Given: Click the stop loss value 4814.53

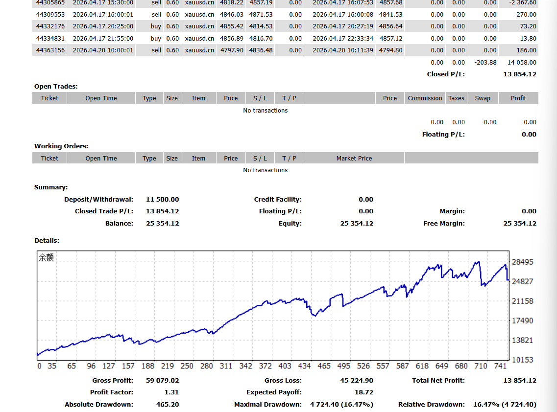Looking at the screenshot, I should [x=261, y=26].
